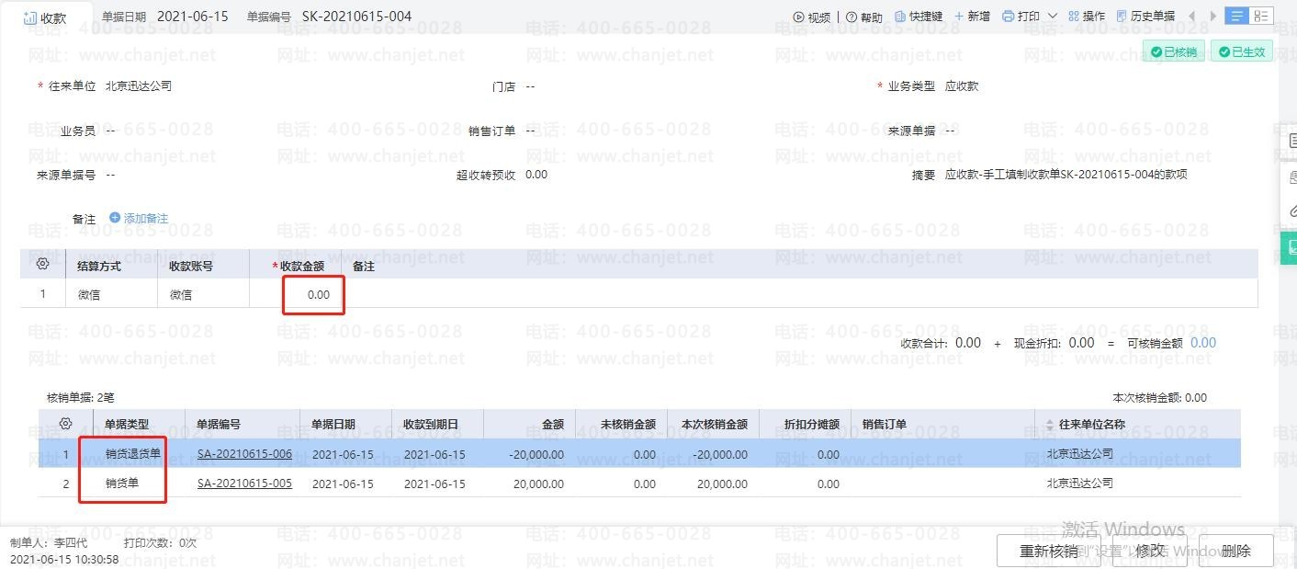Open the 操作 operations menu
1297x569 pixels.
click(x=1086, y=17)
